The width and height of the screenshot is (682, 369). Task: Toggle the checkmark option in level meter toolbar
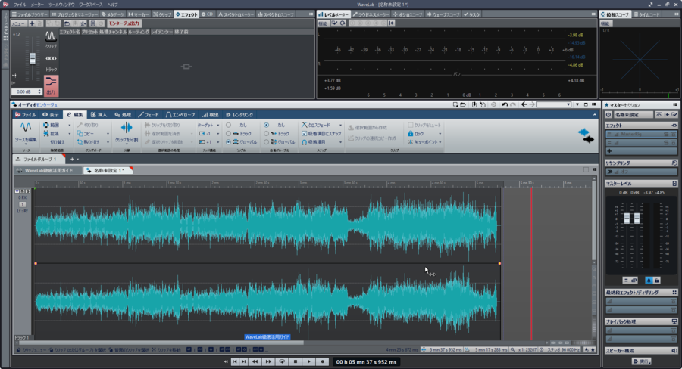tap(334, 23)
